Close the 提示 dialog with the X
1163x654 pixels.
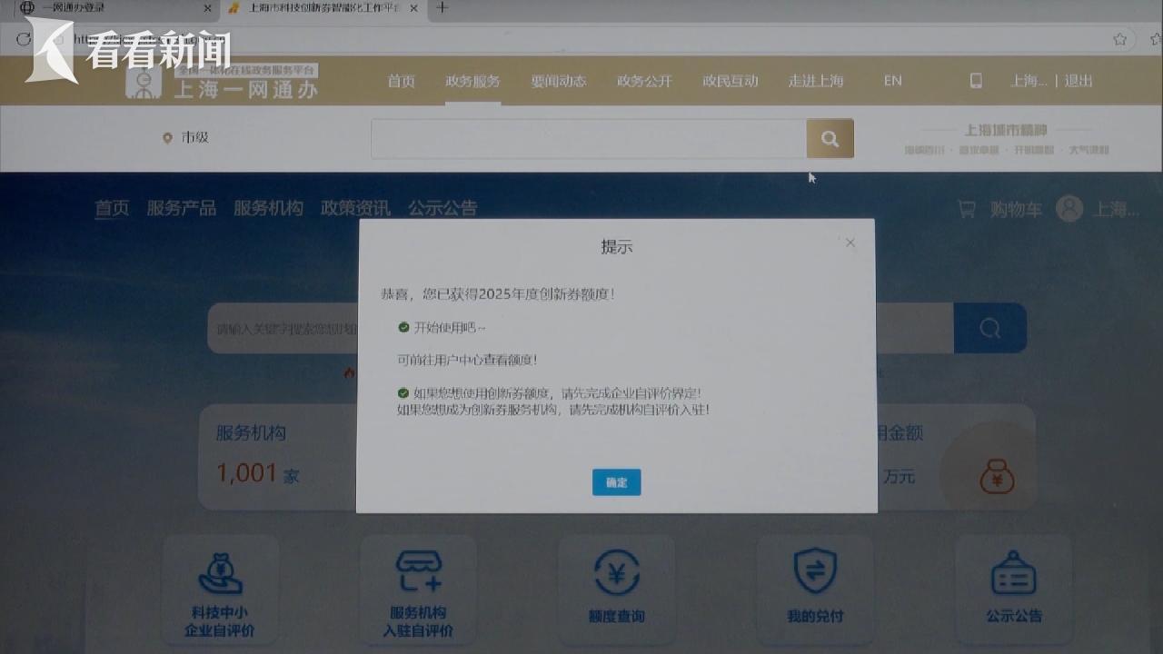pos(850,243)
